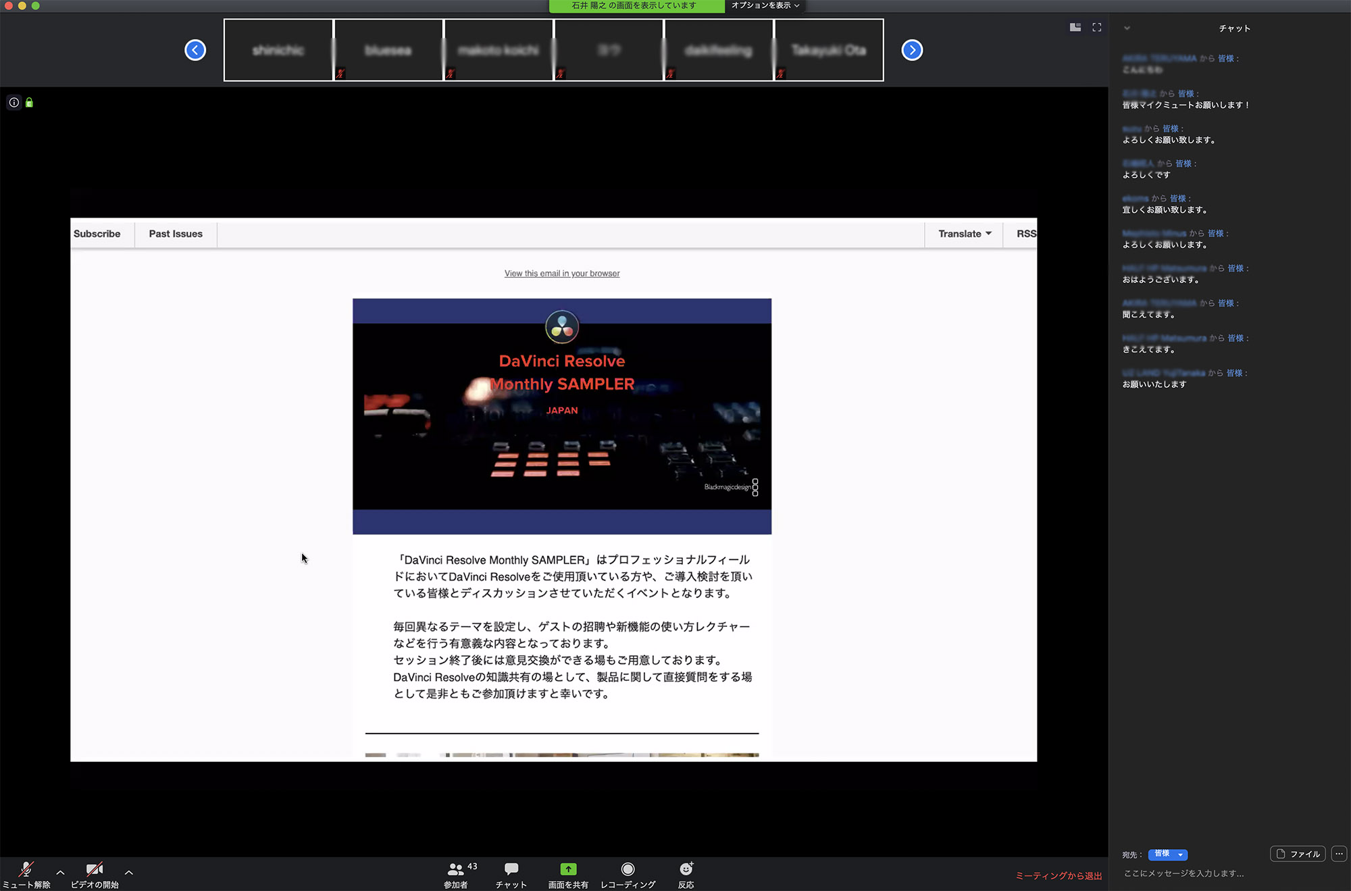Viewport: 1351px width, 891px height.
Task: Choose chat recipient dropdown 皆様
Action: tap(1167, 855)
